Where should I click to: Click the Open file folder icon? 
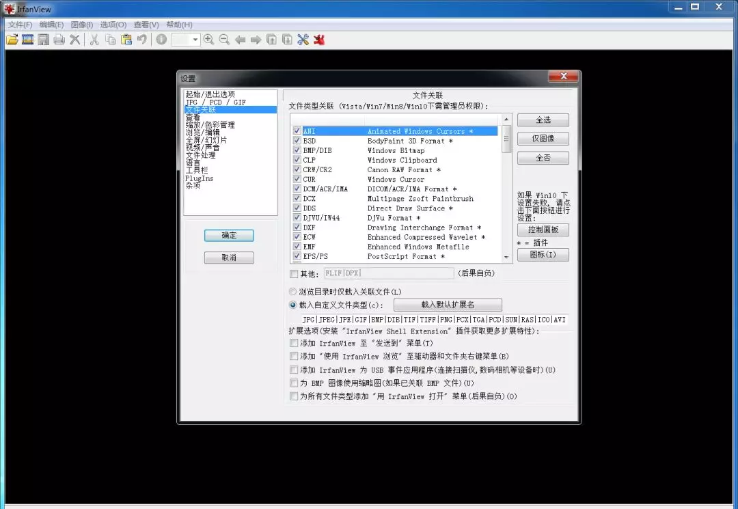click(12, 40)
